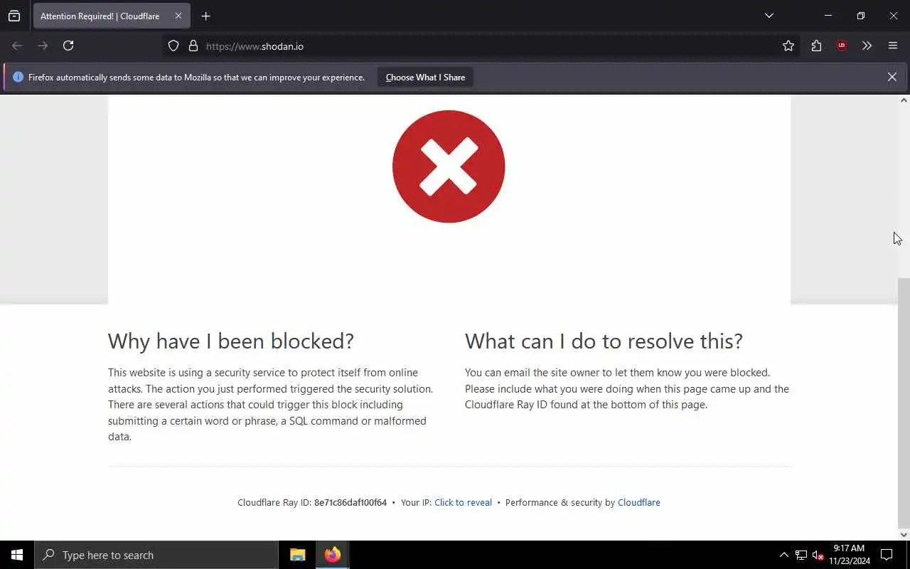Click the Type here to search box
Viewport: 910px width, 569px height.
[x=156, y=555]
